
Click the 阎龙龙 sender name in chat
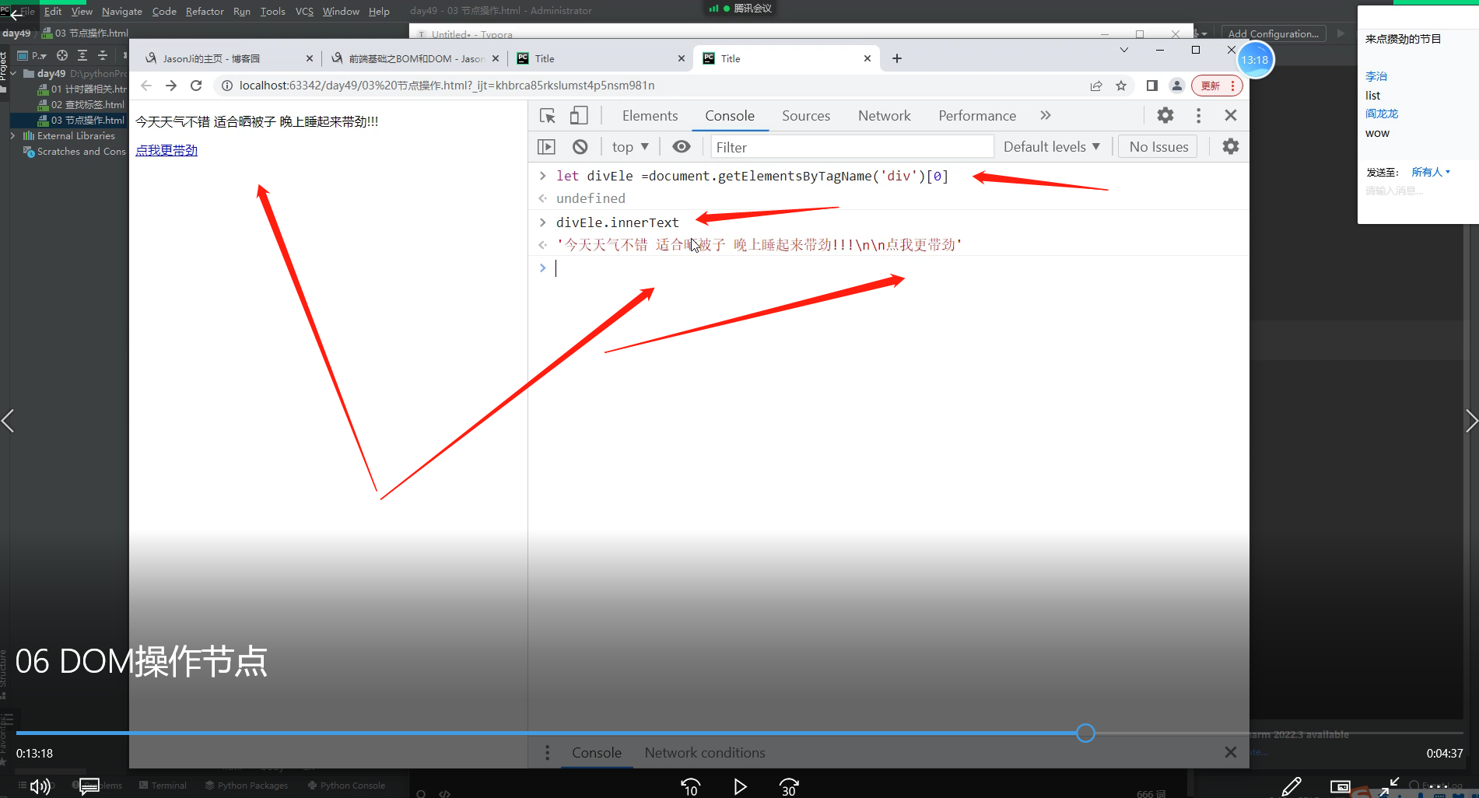pyautogui.click(x=1382, y=114)
